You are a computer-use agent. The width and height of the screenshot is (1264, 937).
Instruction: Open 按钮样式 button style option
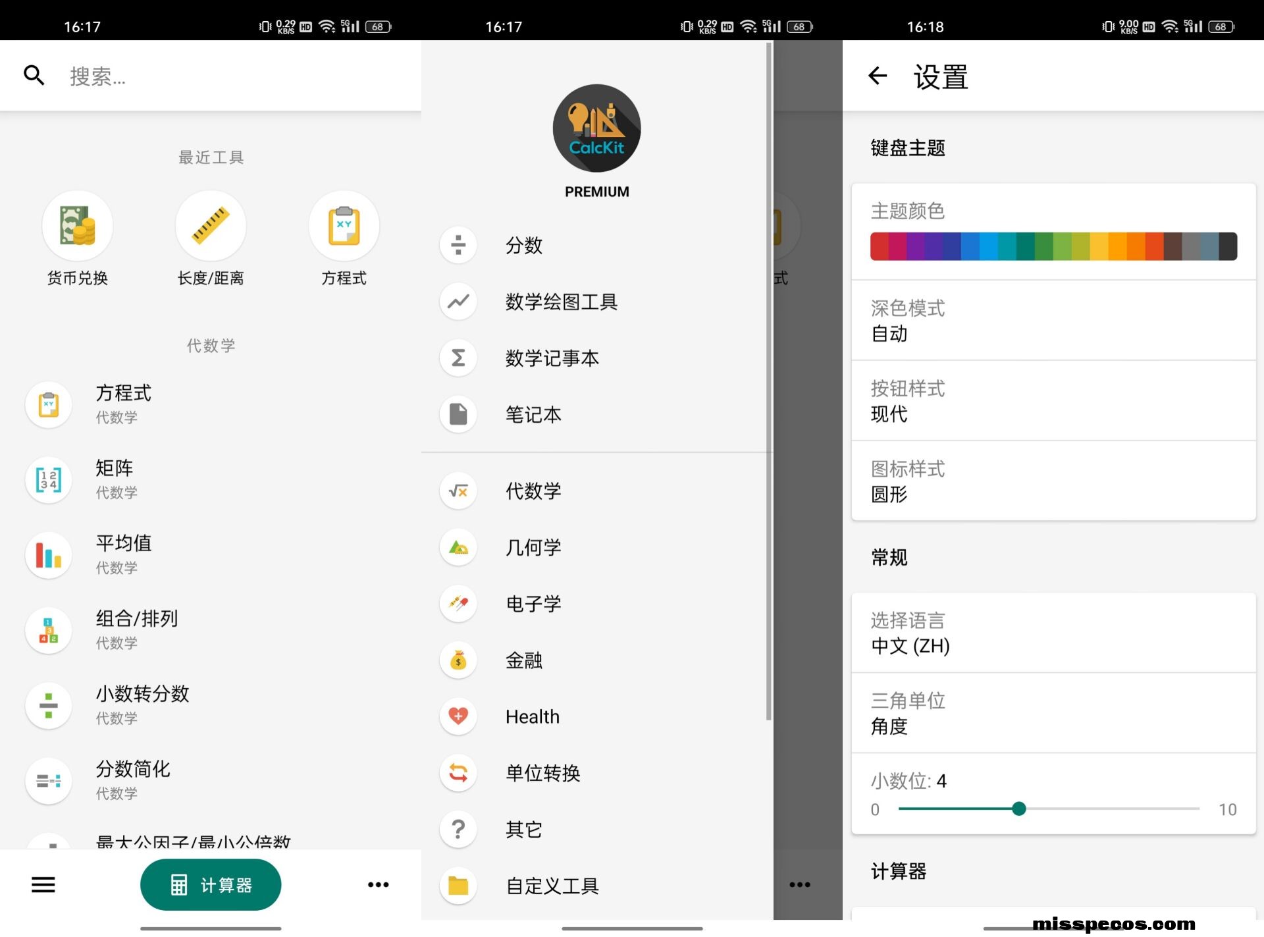1053,401
